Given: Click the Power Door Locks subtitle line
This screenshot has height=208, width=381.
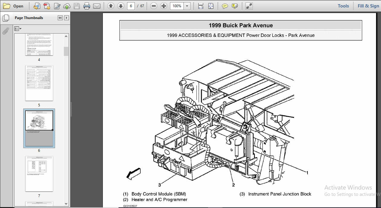Looking at the screenshot, I should pyautogui.click(x=241, y=35).
